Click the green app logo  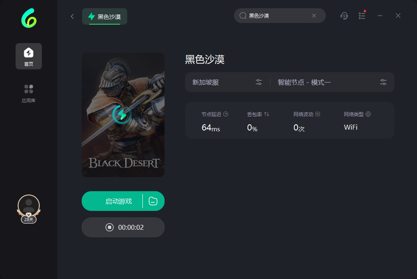pos(29,18)
